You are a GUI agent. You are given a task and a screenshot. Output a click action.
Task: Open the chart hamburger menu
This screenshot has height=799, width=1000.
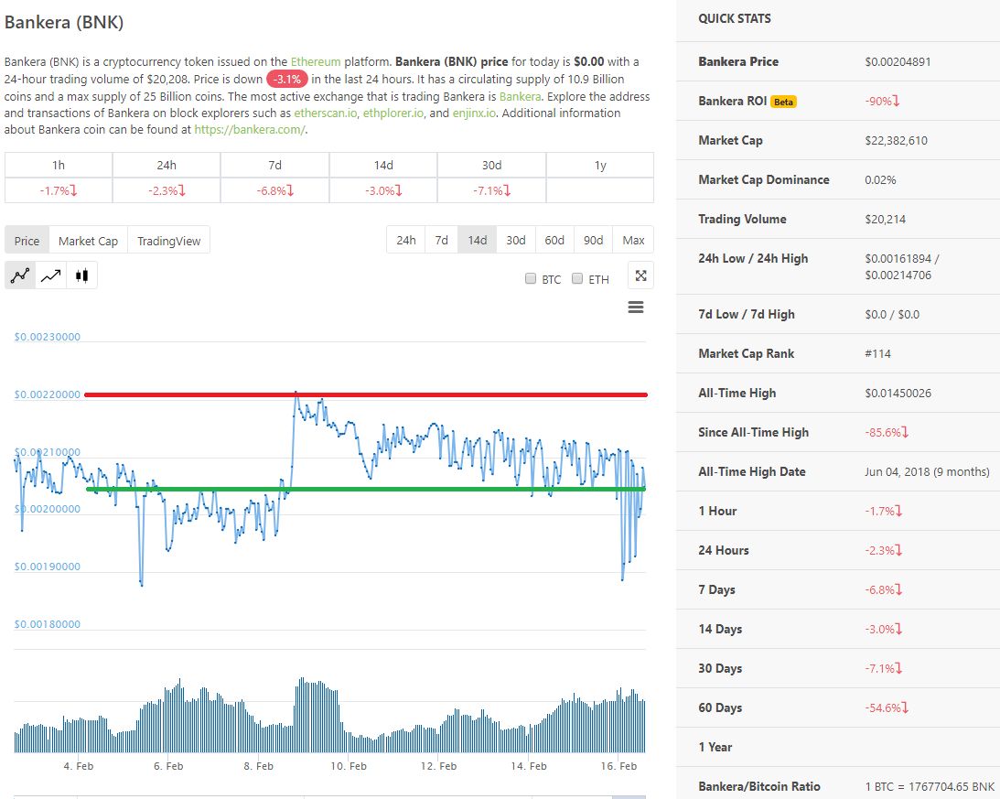click(x=636, y=308)
